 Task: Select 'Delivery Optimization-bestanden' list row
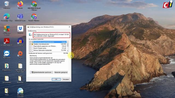click(48, 50)
